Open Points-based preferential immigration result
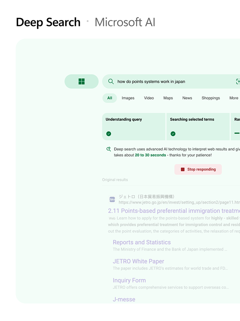The height and width of the screenshot is (321, 240). coord(174,211)
